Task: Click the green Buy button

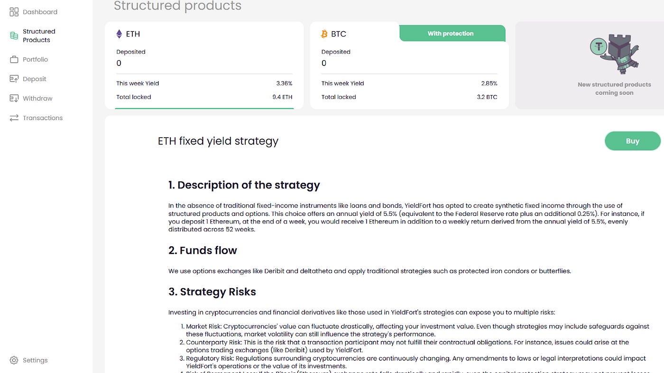Action: 632,141
